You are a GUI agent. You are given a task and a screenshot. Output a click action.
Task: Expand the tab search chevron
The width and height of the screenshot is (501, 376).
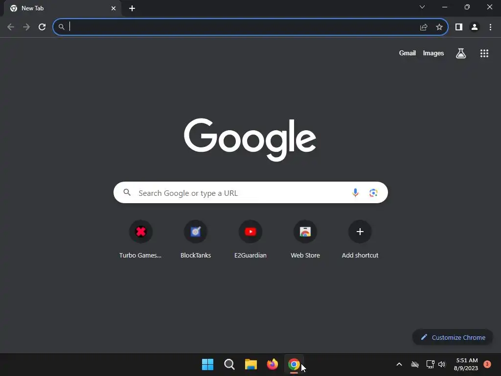[x=422, y=7]
